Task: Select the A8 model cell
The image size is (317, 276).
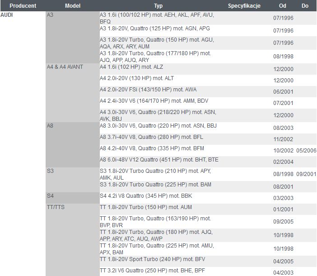Action: point(73,145)
